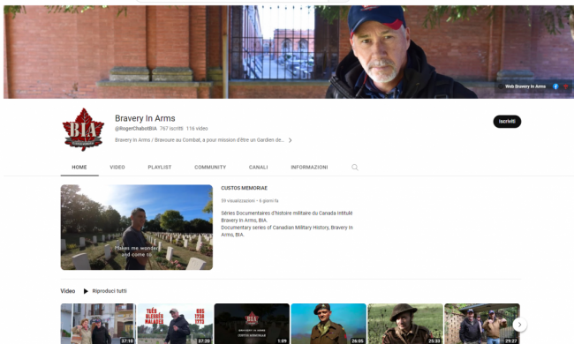
Task: Open the CUSTOS MEMORIAE video title
Action: (244, 188)
